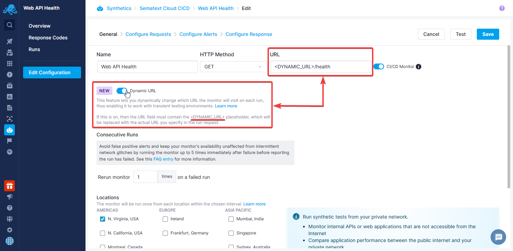The height and width of the screenshot is (251, 513).
Task: Click the URL input field
Action: 321,67
